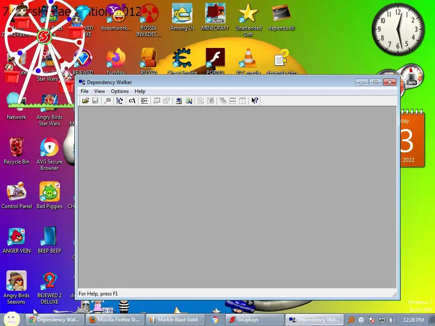Select the RUSSIA INVADES radiation icon
Image resolution: width=435 pixels, height=326 pixels.
tap(149, 20)
